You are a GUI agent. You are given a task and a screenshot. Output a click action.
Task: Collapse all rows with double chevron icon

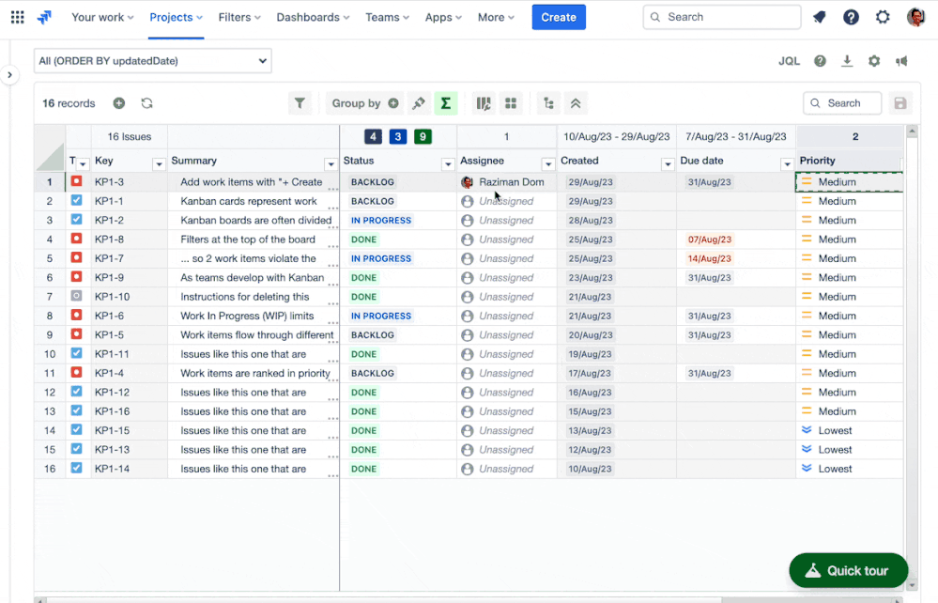click(576, 103)
